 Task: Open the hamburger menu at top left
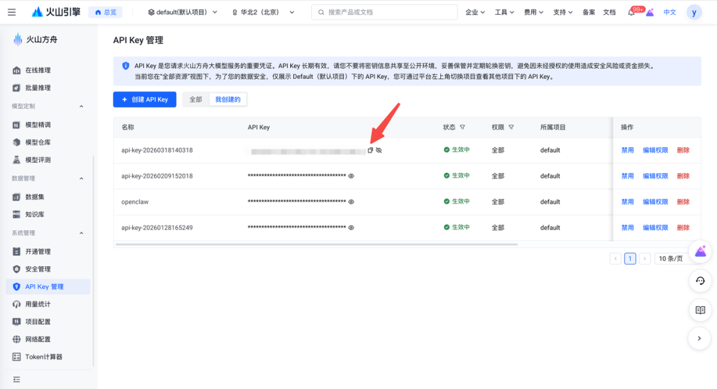click(x=11, y=13)
